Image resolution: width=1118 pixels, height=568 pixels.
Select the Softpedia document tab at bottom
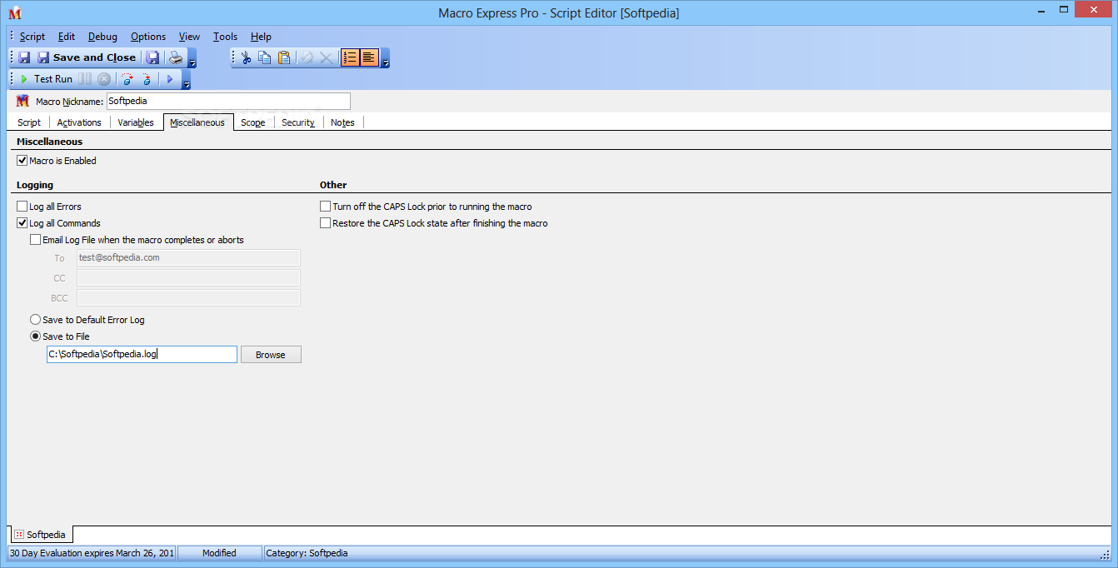coord(42,535)
